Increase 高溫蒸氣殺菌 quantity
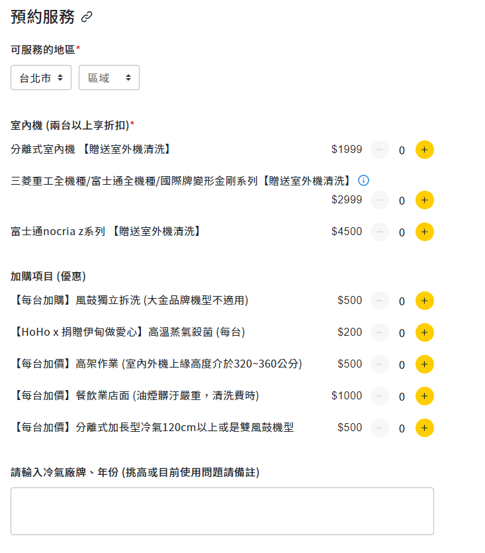Image resolution: width=485 pixels, height=553 pixels. (x=424, y=332)
